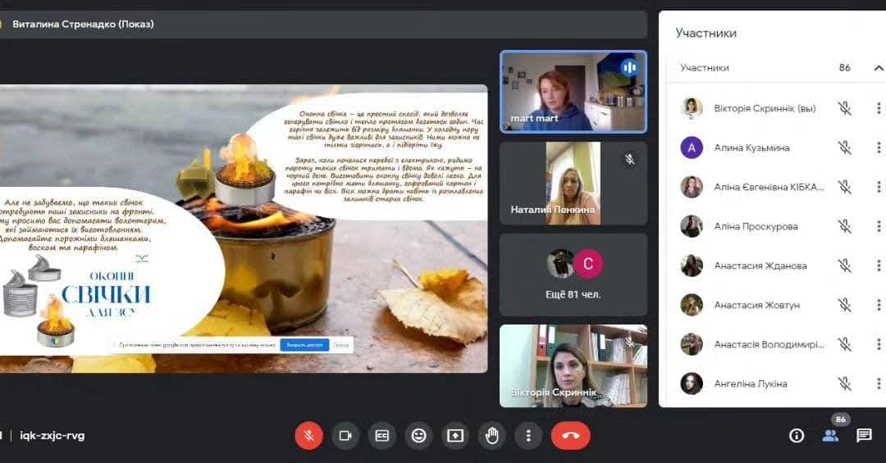Collapse the Участники list section
This screenshot has width=886, height=463.
[879, 68]
